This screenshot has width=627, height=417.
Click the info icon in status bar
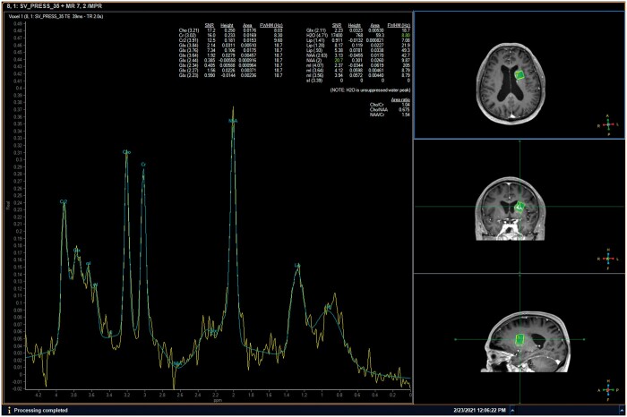coord(8,410)
